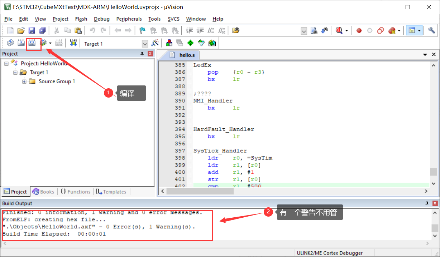The height and width of the screenshot is (257, 440).
Task: Start a Debug Session with the d-magnifier icon
Action: [x=340, y=30]
